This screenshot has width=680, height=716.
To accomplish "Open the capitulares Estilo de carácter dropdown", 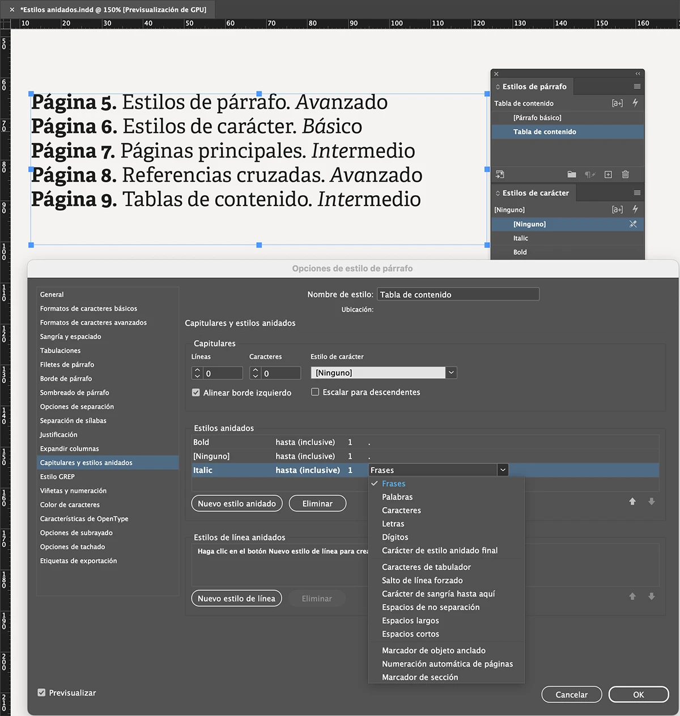I will 451,373.
